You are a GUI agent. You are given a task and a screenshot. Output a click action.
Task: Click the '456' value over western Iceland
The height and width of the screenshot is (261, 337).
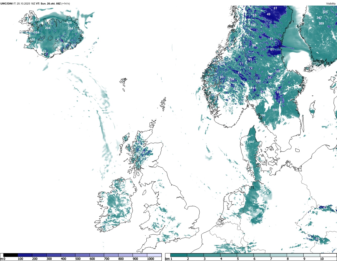(32, 40)
